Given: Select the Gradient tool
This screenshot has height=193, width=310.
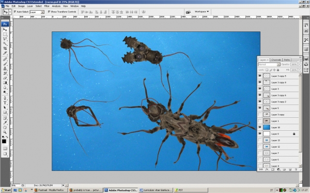Looking at the screenshot, I should (x=5, y=83).
